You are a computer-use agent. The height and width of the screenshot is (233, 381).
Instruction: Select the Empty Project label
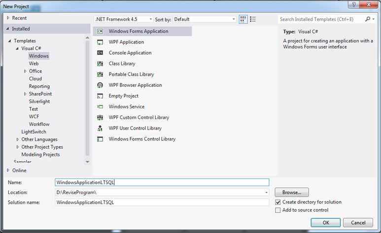coord(124,96)
